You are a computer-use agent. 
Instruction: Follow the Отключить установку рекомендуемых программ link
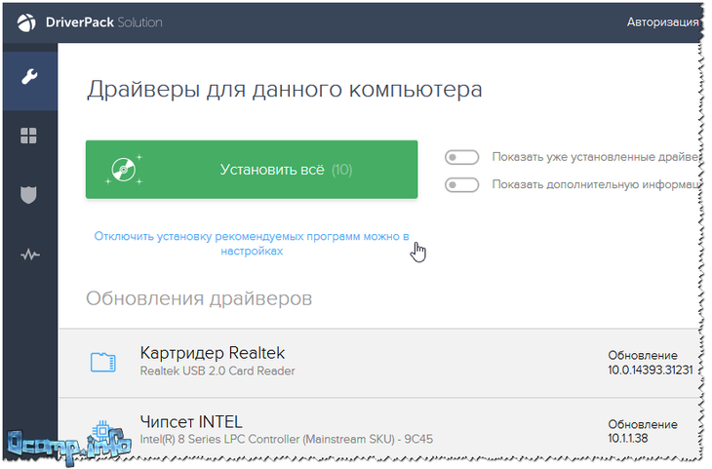pos(252,244)
